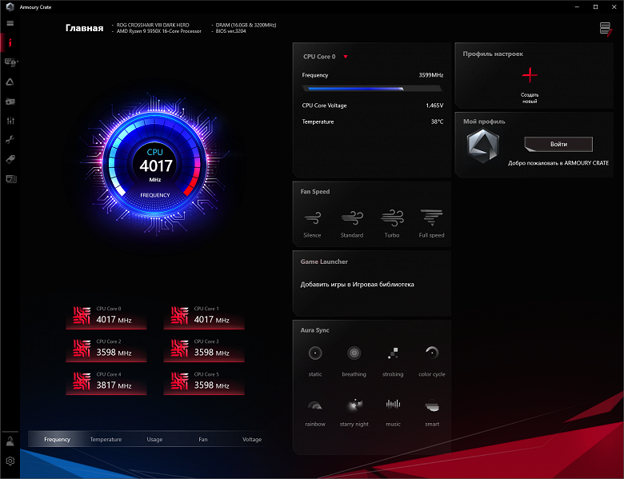Click the Game Launcher panel title
The height and width of the screenshot is (479, 624).
click(324, 261)
